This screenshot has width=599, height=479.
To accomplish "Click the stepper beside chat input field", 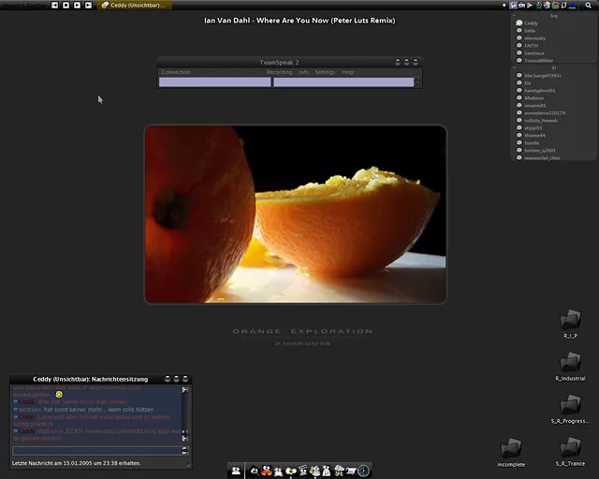I will (185, 451).
